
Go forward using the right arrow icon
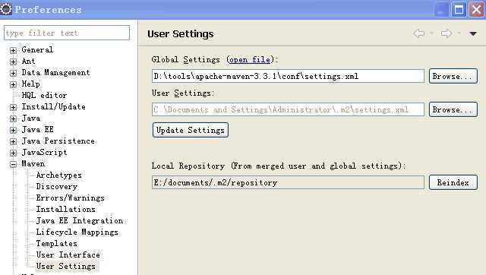tap(447, 33)
